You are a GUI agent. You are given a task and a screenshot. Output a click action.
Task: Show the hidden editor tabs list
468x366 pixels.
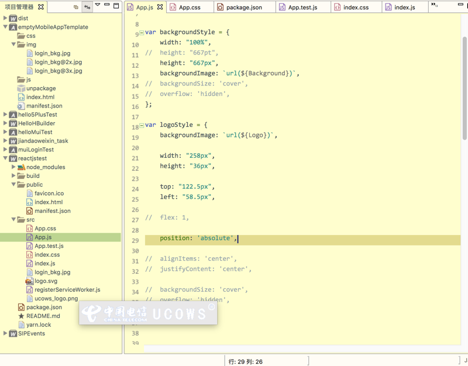tap(434, 5)
